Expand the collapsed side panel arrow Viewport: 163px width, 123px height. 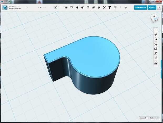tap(161, 69)
